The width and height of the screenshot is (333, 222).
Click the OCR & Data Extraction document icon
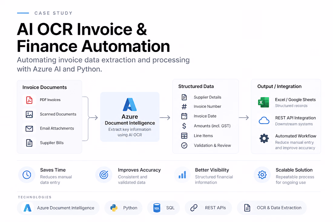point(247,208)
